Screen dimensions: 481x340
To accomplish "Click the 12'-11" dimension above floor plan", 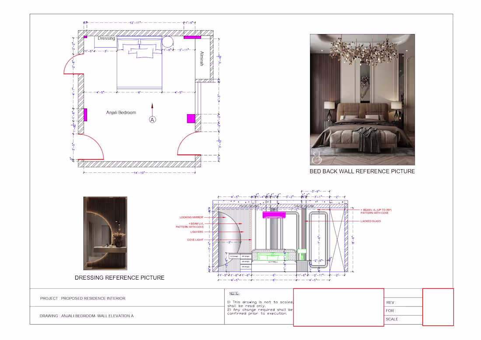I will pos(135,23).
